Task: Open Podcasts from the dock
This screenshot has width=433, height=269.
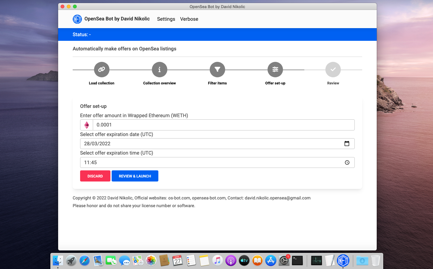Action: click(x=231, y=261)
